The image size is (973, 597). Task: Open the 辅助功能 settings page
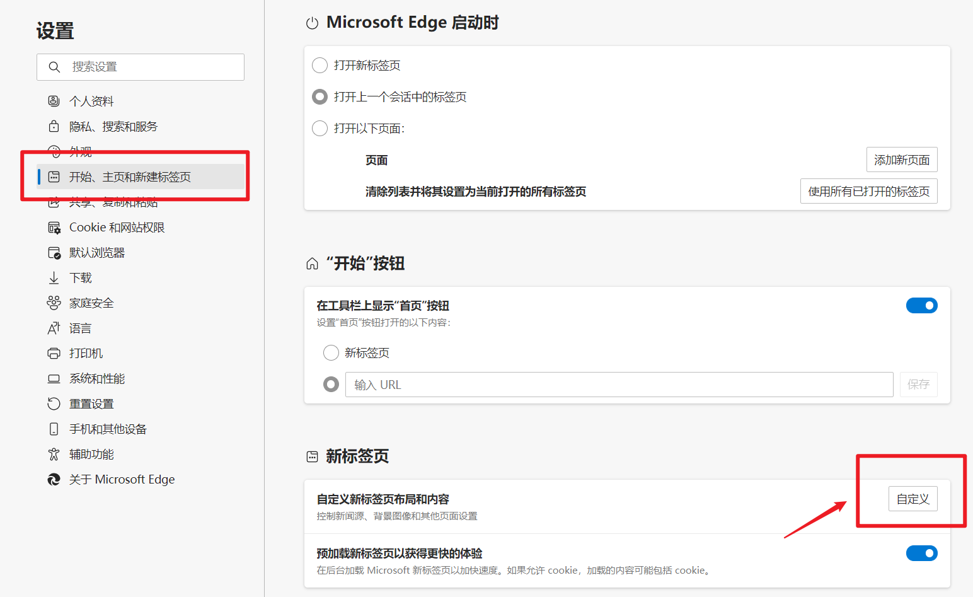[141, 454]
